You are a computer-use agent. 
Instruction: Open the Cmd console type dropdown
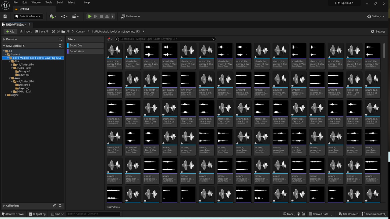pos(57,214)
